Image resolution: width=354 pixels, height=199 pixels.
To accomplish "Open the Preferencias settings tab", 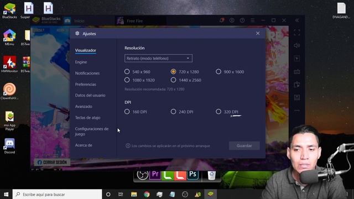I will click(x=86, y=85).
